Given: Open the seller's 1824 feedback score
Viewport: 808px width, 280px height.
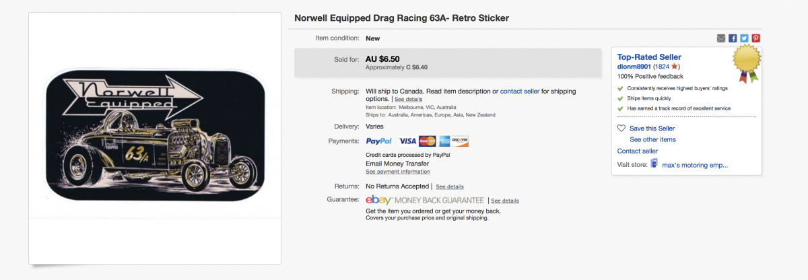Looking at the screenshot, I should (663, 67).
